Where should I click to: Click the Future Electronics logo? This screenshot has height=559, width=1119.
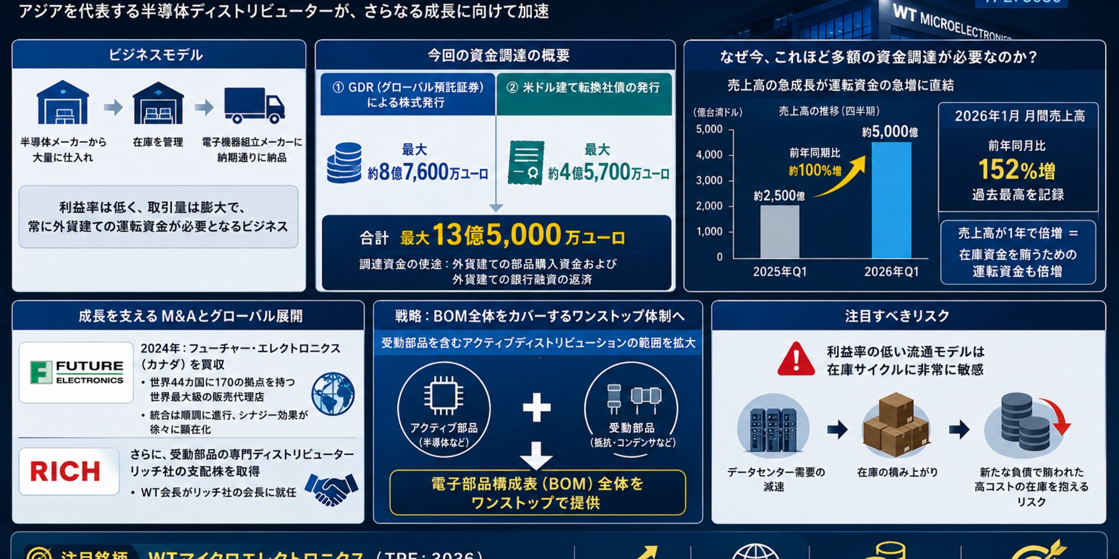76,372
